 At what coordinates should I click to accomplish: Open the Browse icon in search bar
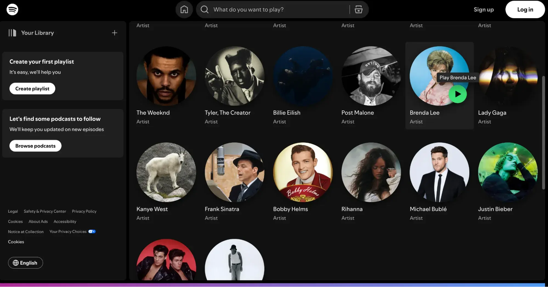click(x=359, y=10)
